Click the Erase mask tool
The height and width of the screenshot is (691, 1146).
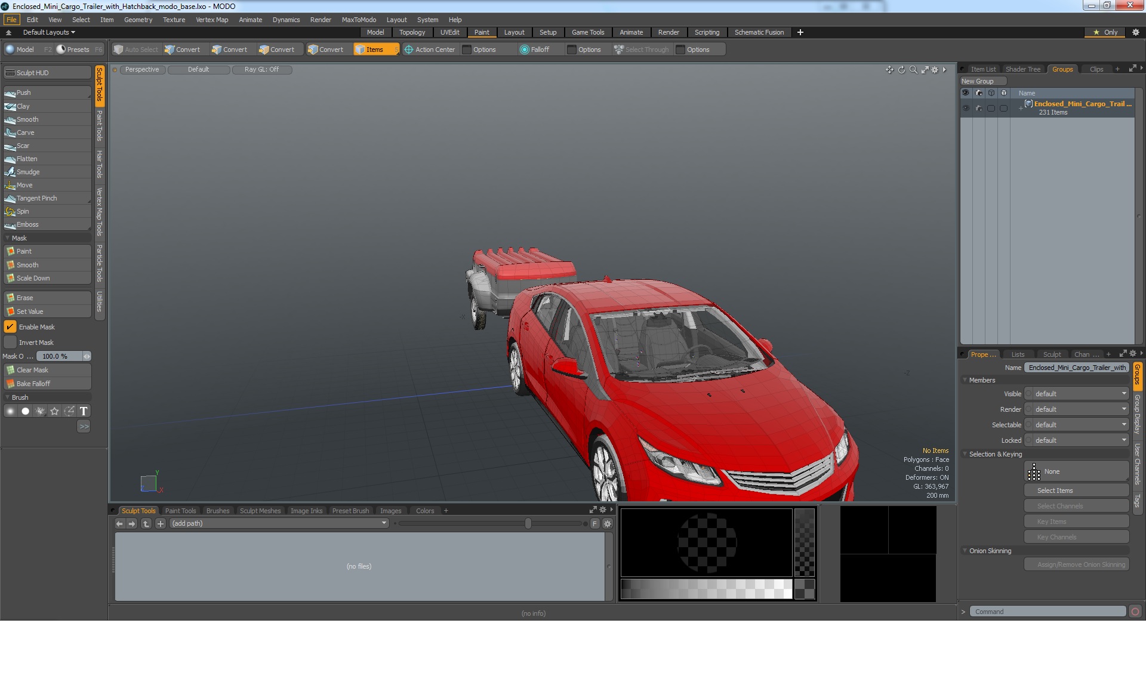pos(25,298)
